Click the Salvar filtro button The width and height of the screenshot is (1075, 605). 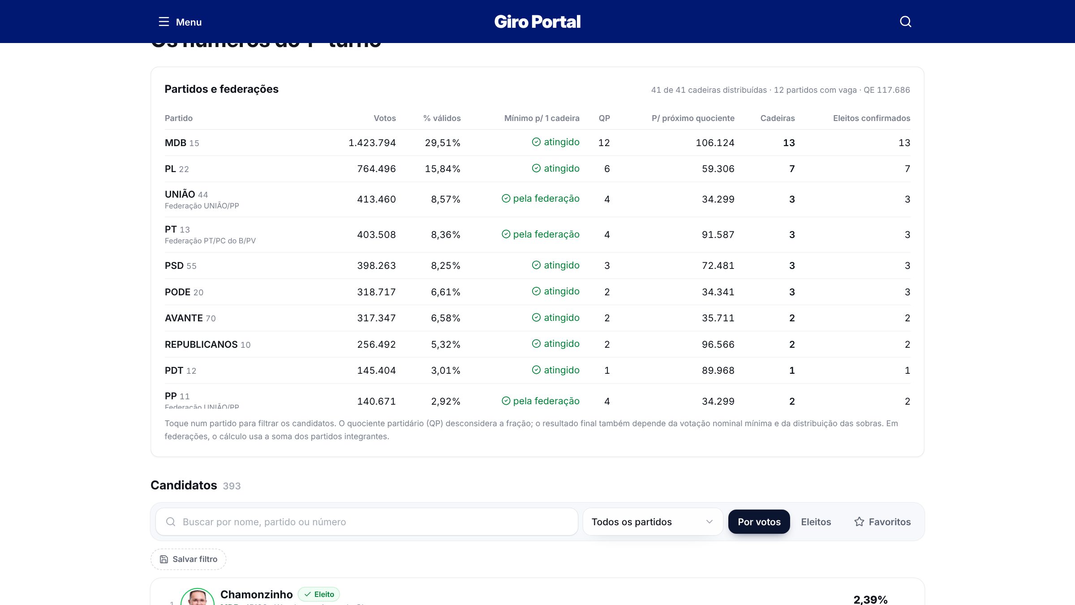click(188, 559)
